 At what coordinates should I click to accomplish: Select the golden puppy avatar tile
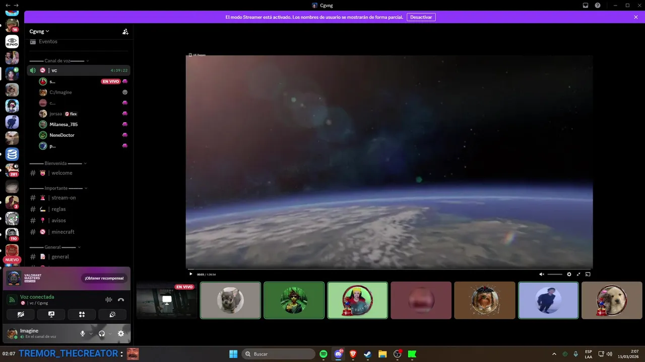point(612,300)
